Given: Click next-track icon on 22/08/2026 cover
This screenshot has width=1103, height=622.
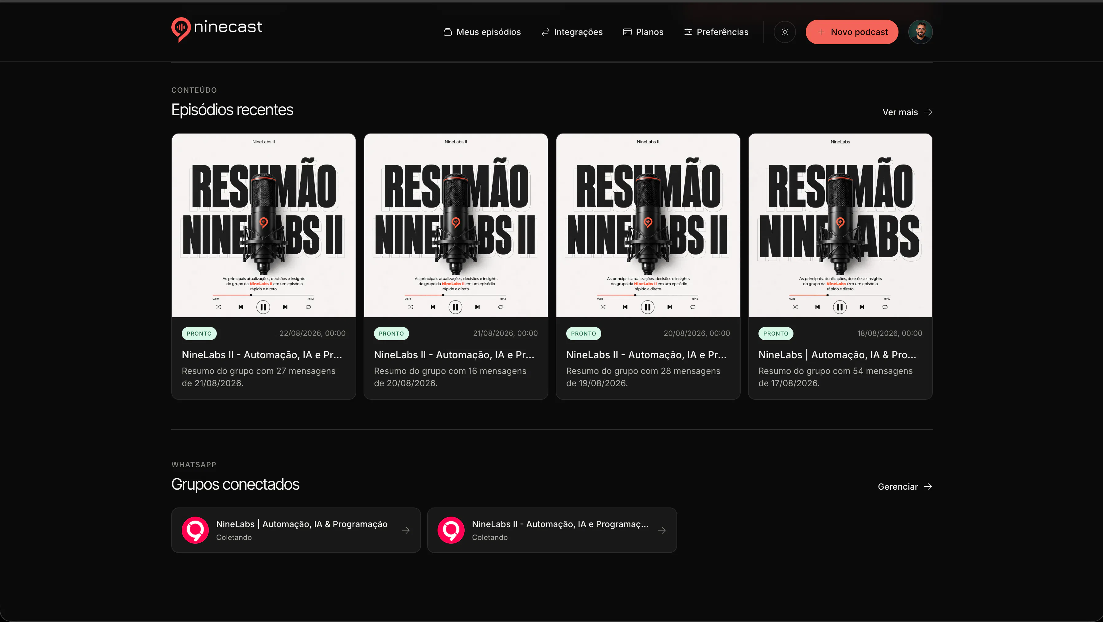Looking at the screenshot, I should pyautogui.click(x=285, y=307).
